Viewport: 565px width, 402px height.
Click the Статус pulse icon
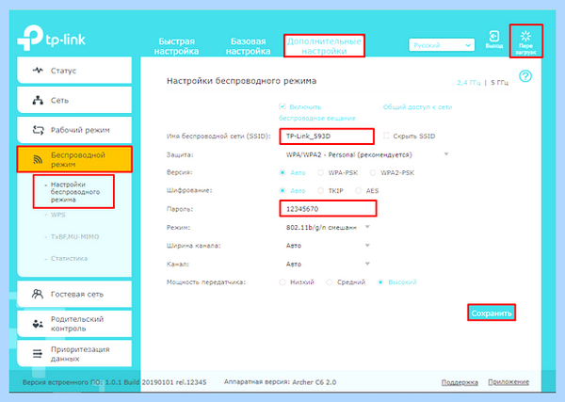[38, 71]
